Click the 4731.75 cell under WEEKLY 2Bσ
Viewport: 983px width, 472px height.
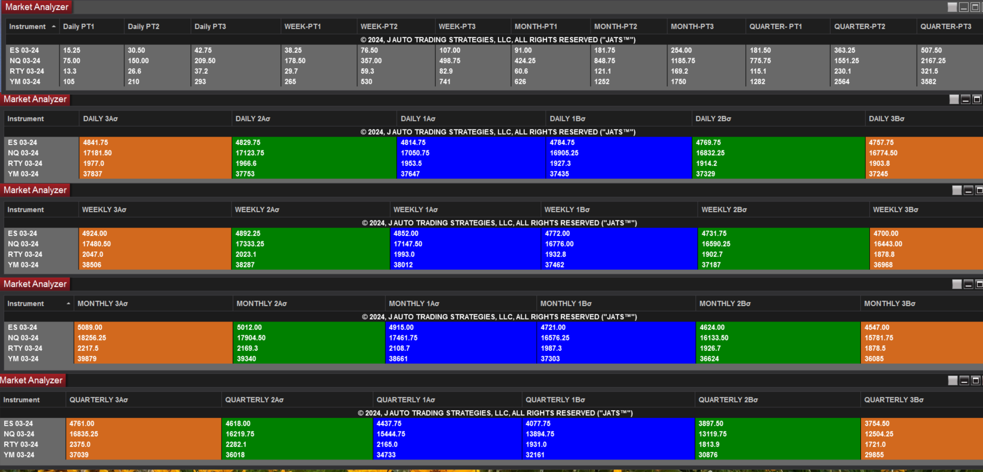click(784, 234)
